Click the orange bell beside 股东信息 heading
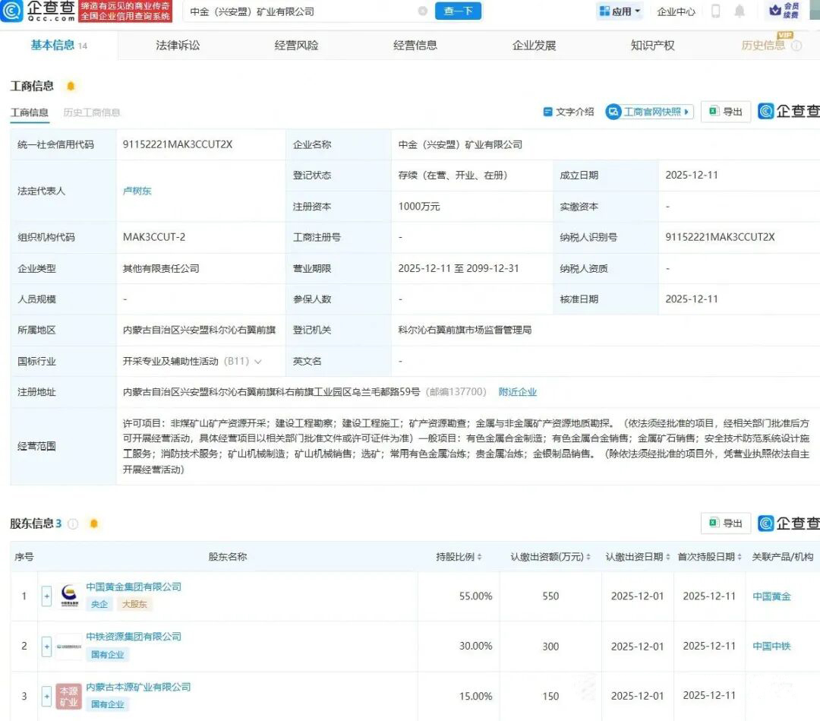Viewport: 820px width, 721px height. 93,523
